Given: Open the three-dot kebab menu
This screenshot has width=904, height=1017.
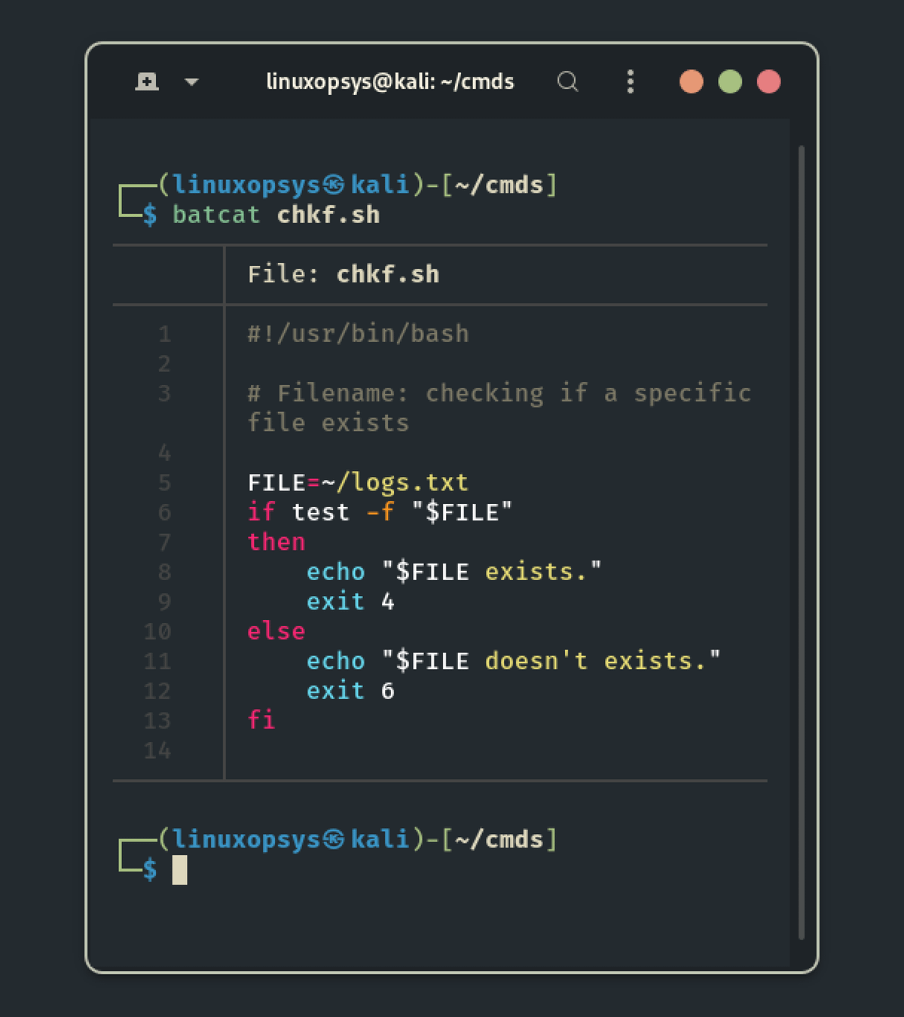Looking at the screenshot, I should tap(631, 81).
